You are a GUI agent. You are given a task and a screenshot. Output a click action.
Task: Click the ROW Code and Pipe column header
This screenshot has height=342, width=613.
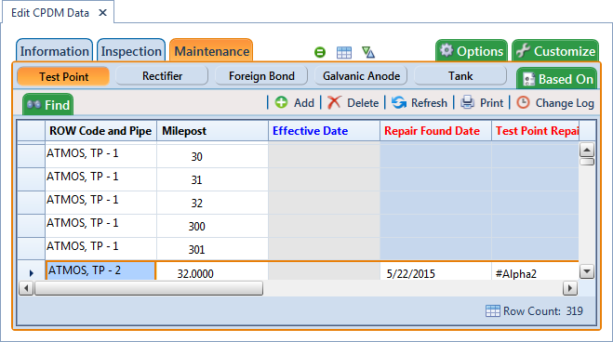[100, 131]
